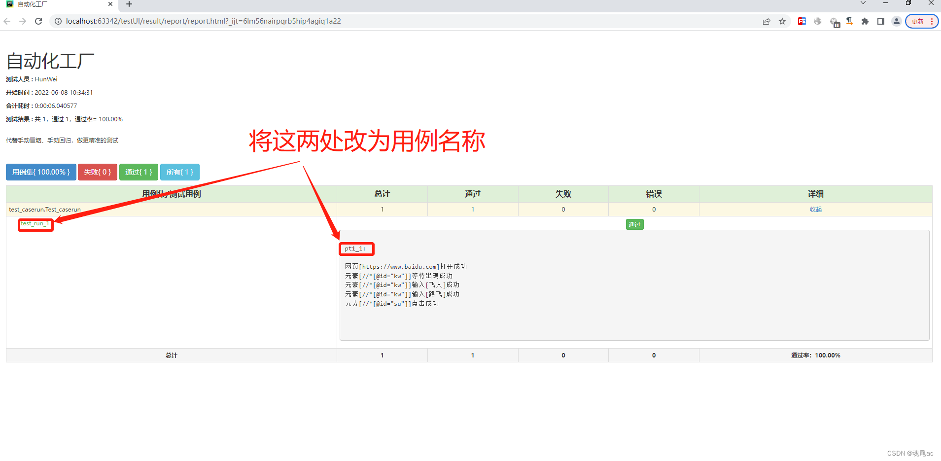The image size is (941, 461).
Task: Click the pt1_1: log label
Action: [x=355, y=249]
